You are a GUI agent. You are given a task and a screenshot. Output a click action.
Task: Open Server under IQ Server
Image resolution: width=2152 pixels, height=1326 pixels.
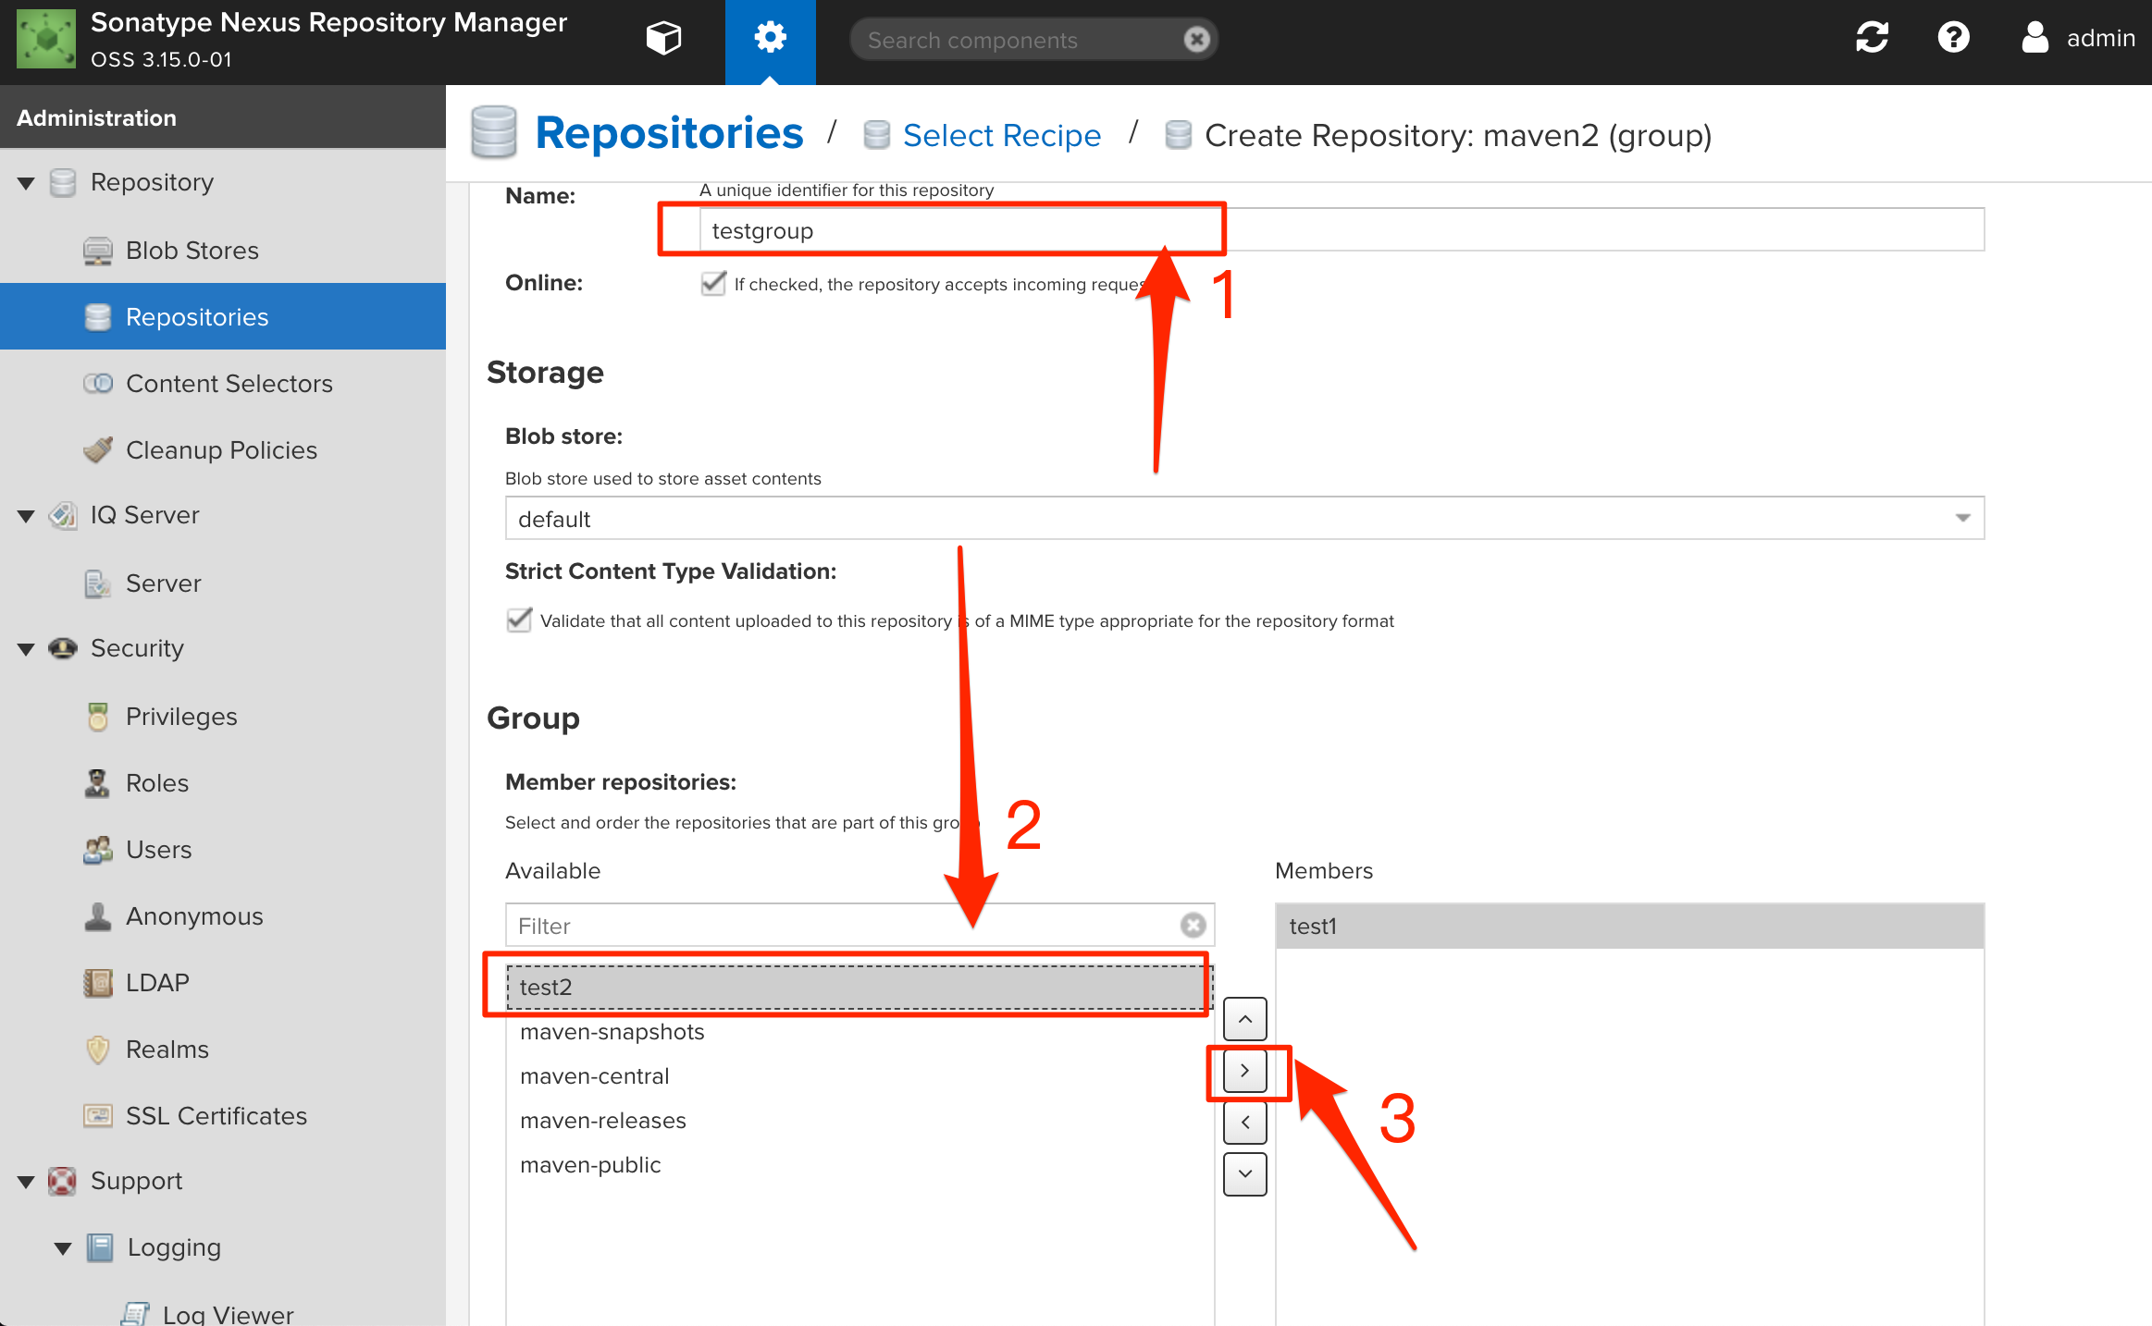point(222,583)
